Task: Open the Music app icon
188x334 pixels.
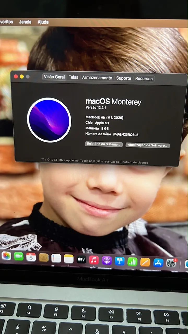Action: pyautogui.click(x=94, y=260)
